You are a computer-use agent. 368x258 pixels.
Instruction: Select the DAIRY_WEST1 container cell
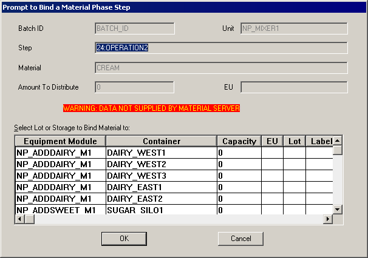coord(162,153)
